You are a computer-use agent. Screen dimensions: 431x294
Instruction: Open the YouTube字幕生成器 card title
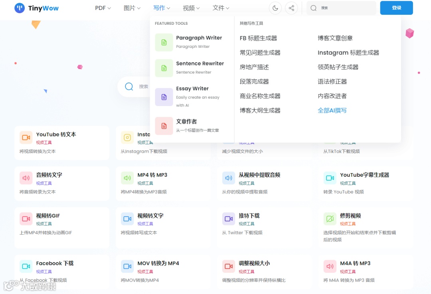(364, 175)
